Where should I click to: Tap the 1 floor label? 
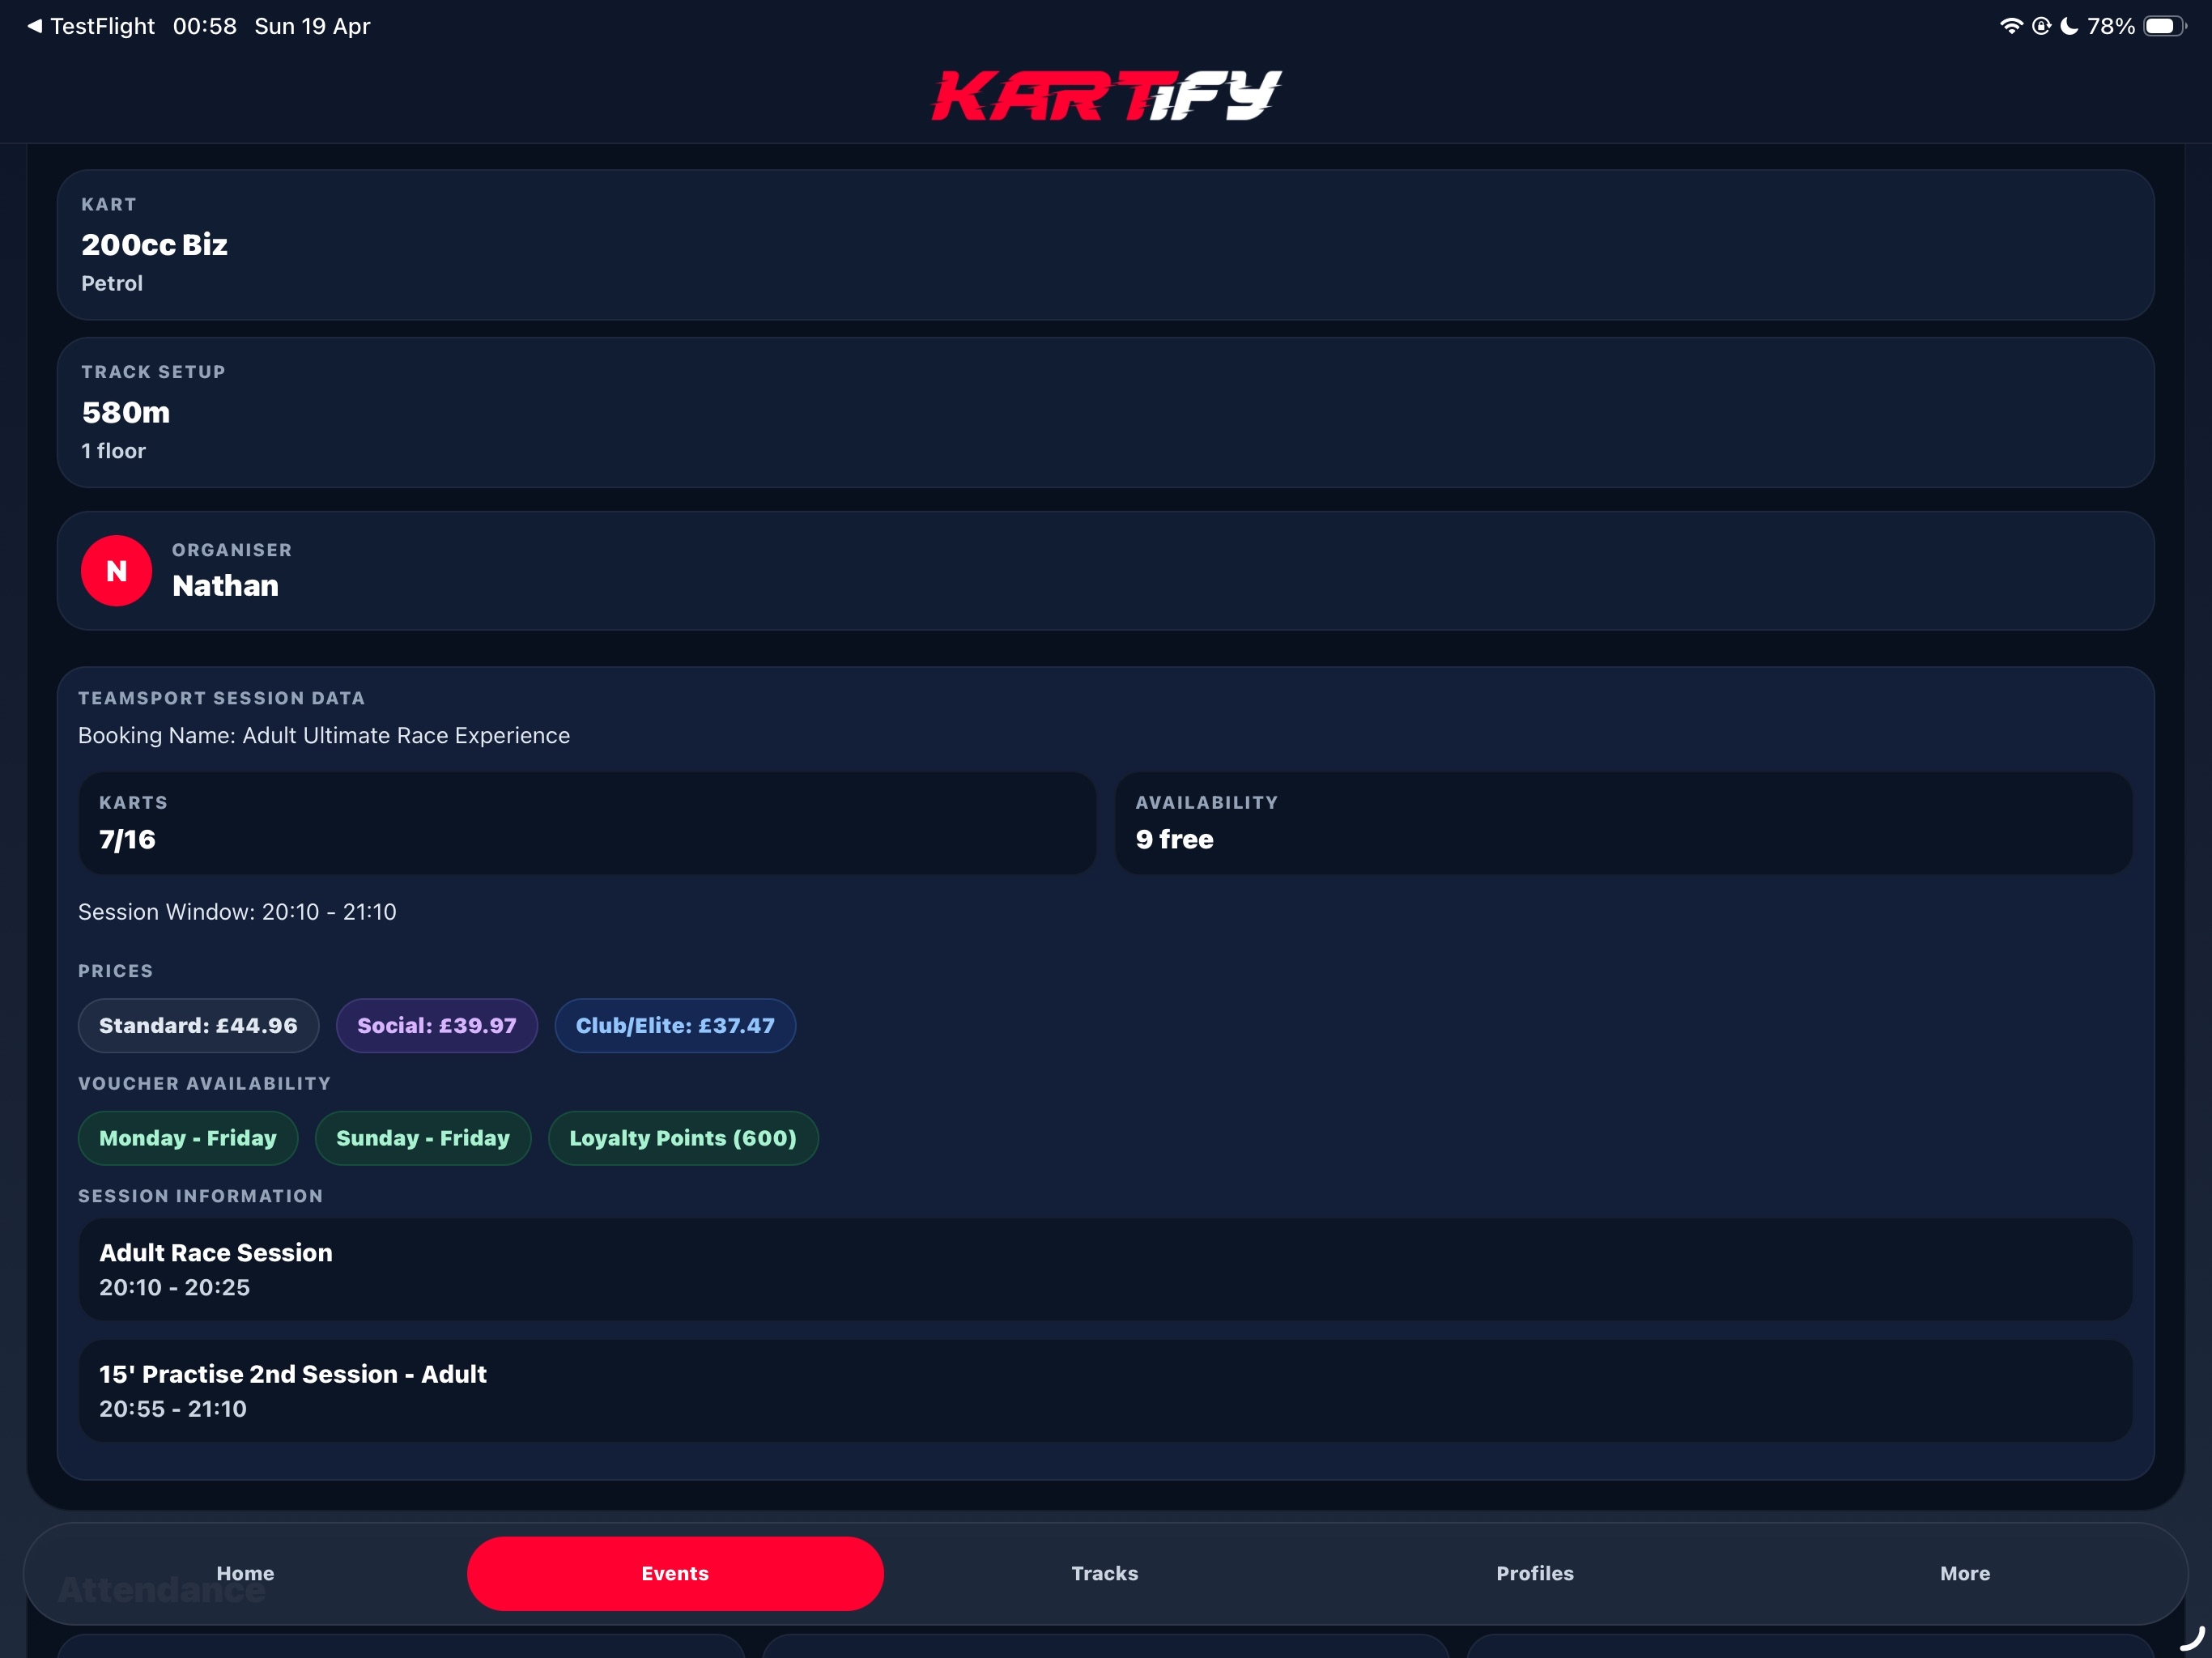tap(113, 451)
